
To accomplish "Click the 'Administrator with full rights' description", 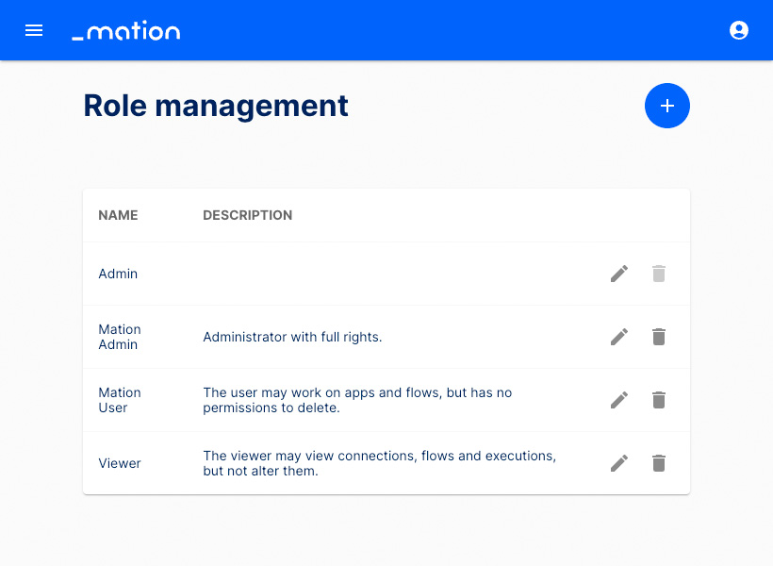I will (x=292, y=337).
